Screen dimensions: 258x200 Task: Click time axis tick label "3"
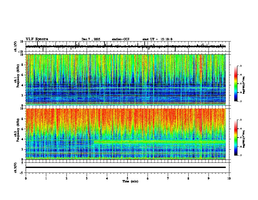coord(87,178)
